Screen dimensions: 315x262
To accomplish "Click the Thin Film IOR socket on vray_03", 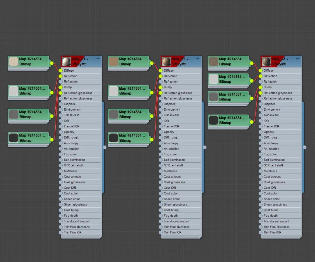I will click(x=261, y=233).
